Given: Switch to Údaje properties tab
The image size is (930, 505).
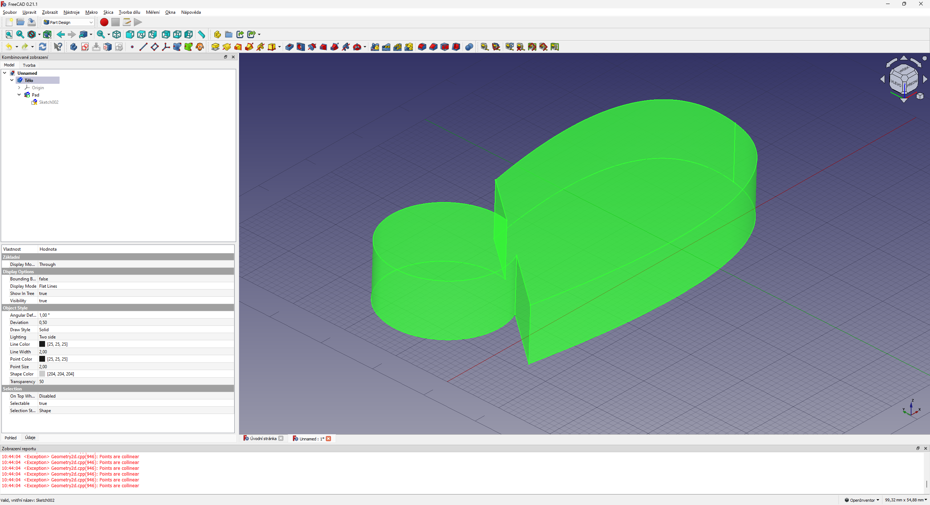Looking at the screenshot, I should click(x=30, y=438).
